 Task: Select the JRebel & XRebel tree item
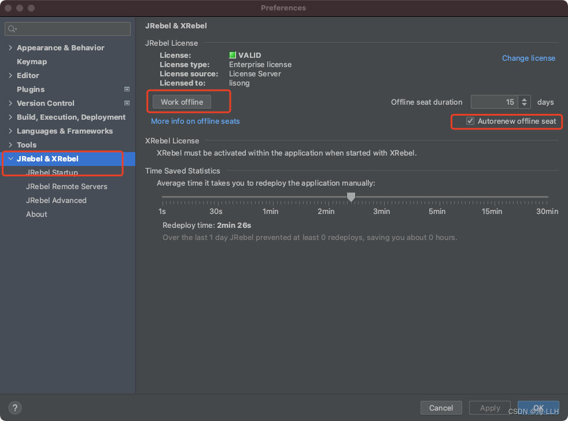tap(68, 158)
